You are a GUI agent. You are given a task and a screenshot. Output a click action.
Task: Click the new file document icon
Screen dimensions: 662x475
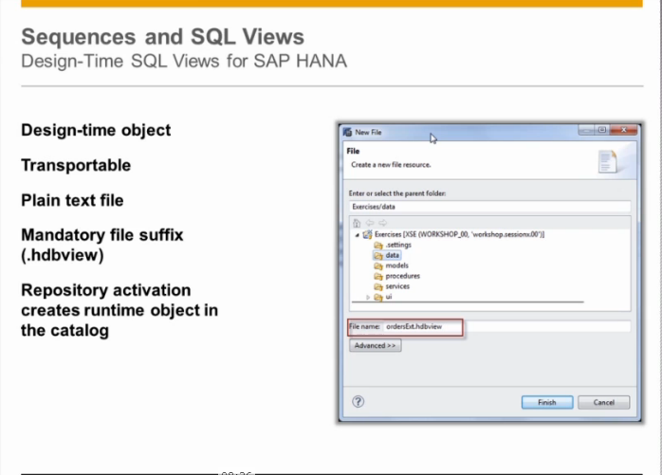(x=608, y=161)
